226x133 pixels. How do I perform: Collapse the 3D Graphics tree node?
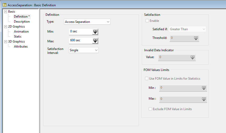point(6,42)
